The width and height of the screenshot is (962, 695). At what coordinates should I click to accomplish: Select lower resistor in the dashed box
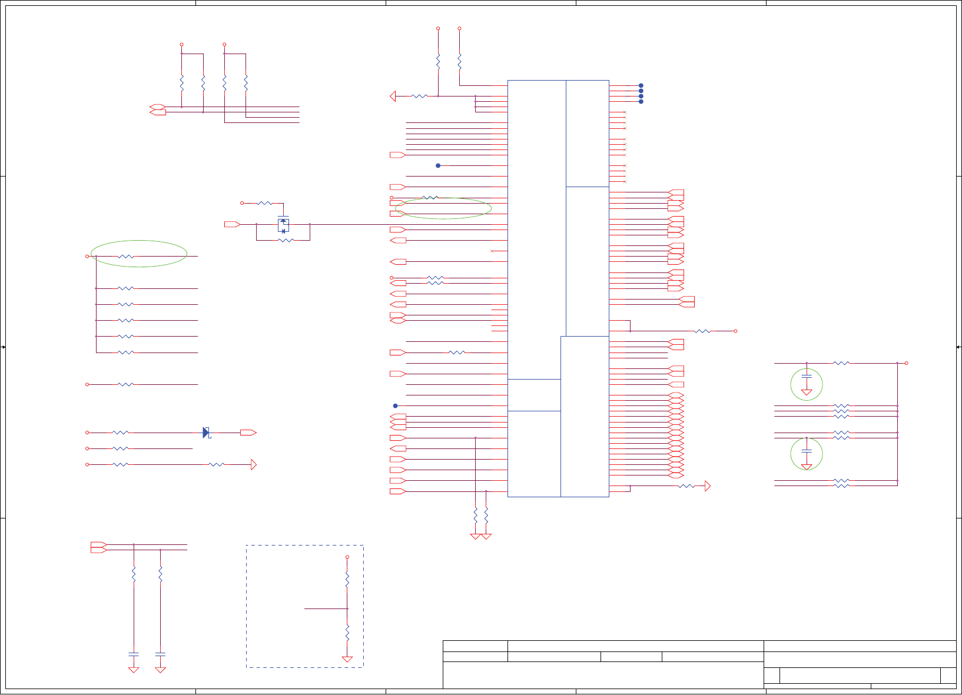(347, 633)
